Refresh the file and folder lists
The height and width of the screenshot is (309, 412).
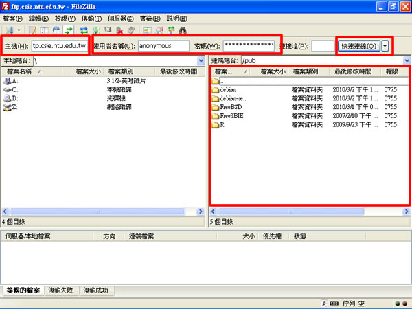tap(84, 30)
